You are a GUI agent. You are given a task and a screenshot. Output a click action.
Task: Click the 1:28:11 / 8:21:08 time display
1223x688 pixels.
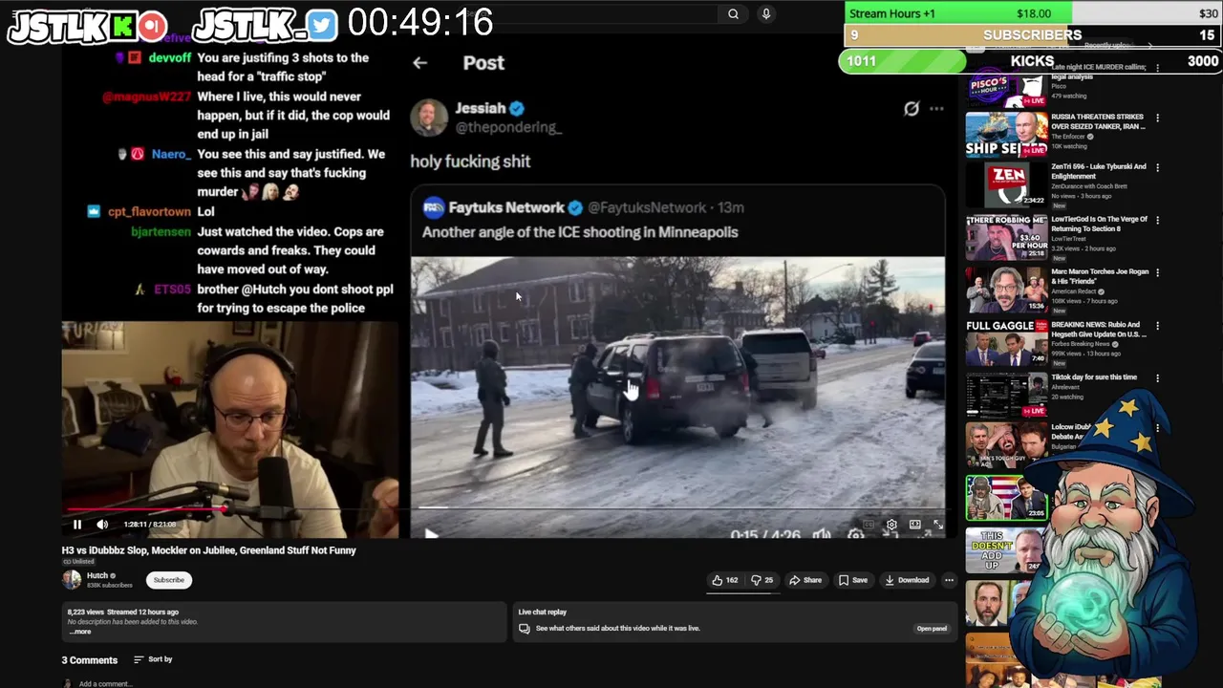point(150,525)
